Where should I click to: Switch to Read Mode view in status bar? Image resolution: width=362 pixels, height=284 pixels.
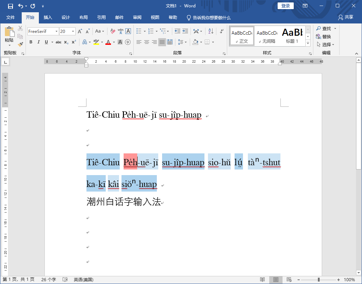[262, 279]
